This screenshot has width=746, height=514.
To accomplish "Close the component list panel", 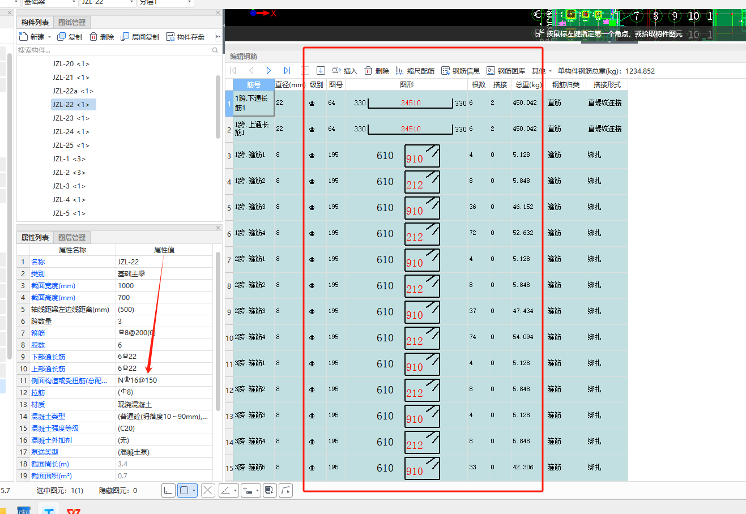I will [218, 12].
